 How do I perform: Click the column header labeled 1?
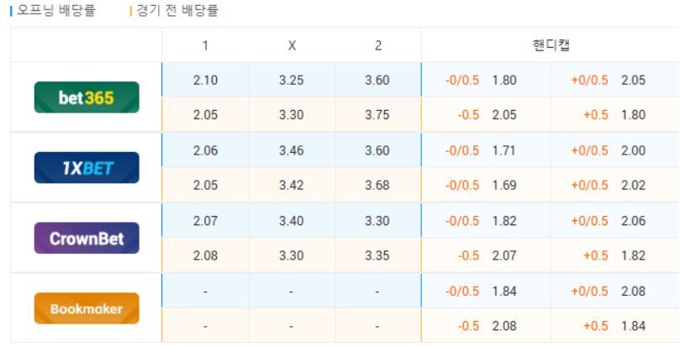click(205, 45)
